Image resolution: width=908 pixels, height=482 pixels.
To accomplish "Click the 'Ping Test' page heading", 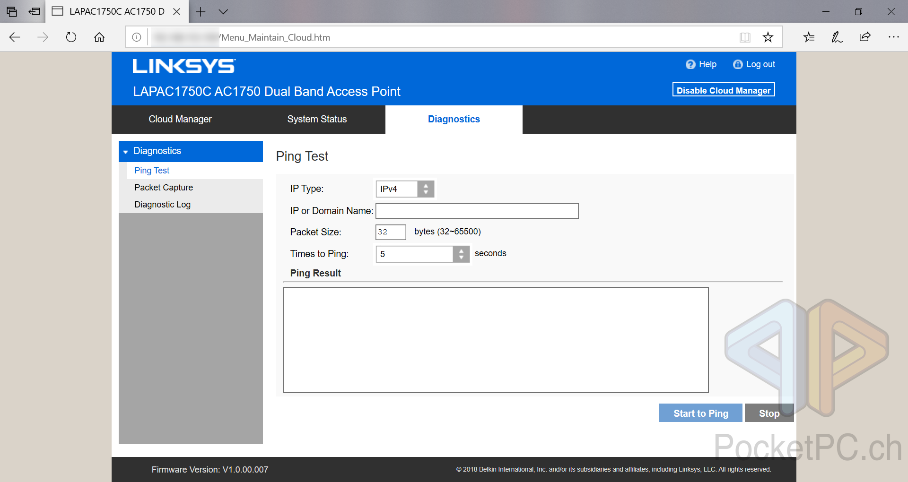I will (302, 156).
